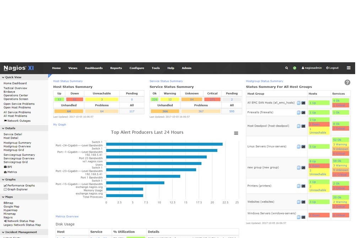
Task: Open the Configure menu
Action: click(137, 68)
